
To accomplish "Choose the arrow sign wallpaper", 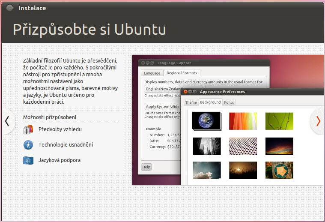I will pyautogui.click(x=279, y=170).
